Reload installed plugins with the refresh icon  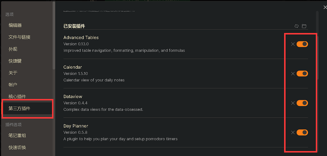[x=296, y=26]
